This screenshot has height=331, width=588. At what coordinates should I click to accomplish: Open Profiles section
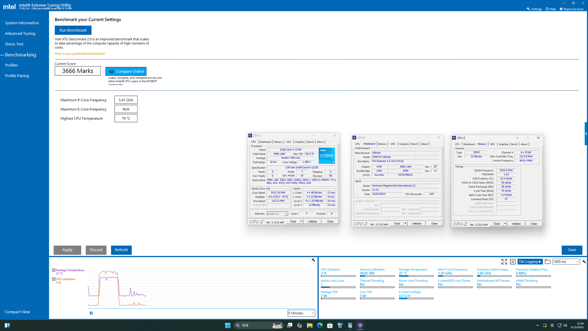(11, 65)
